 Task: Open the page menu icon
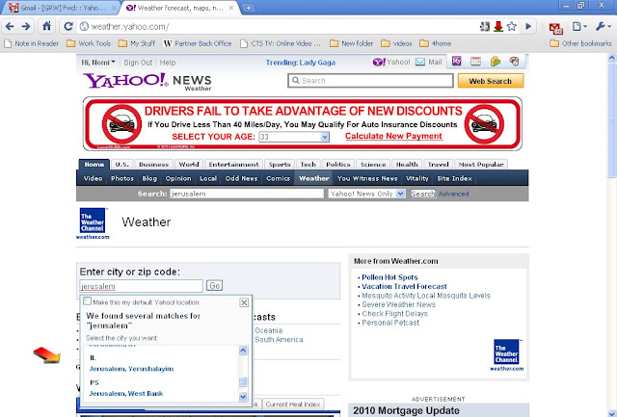click(579, 26)
